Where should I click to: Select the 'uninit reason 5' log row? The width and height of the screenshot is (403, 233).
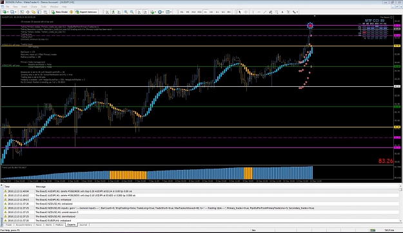pos(201,212)
